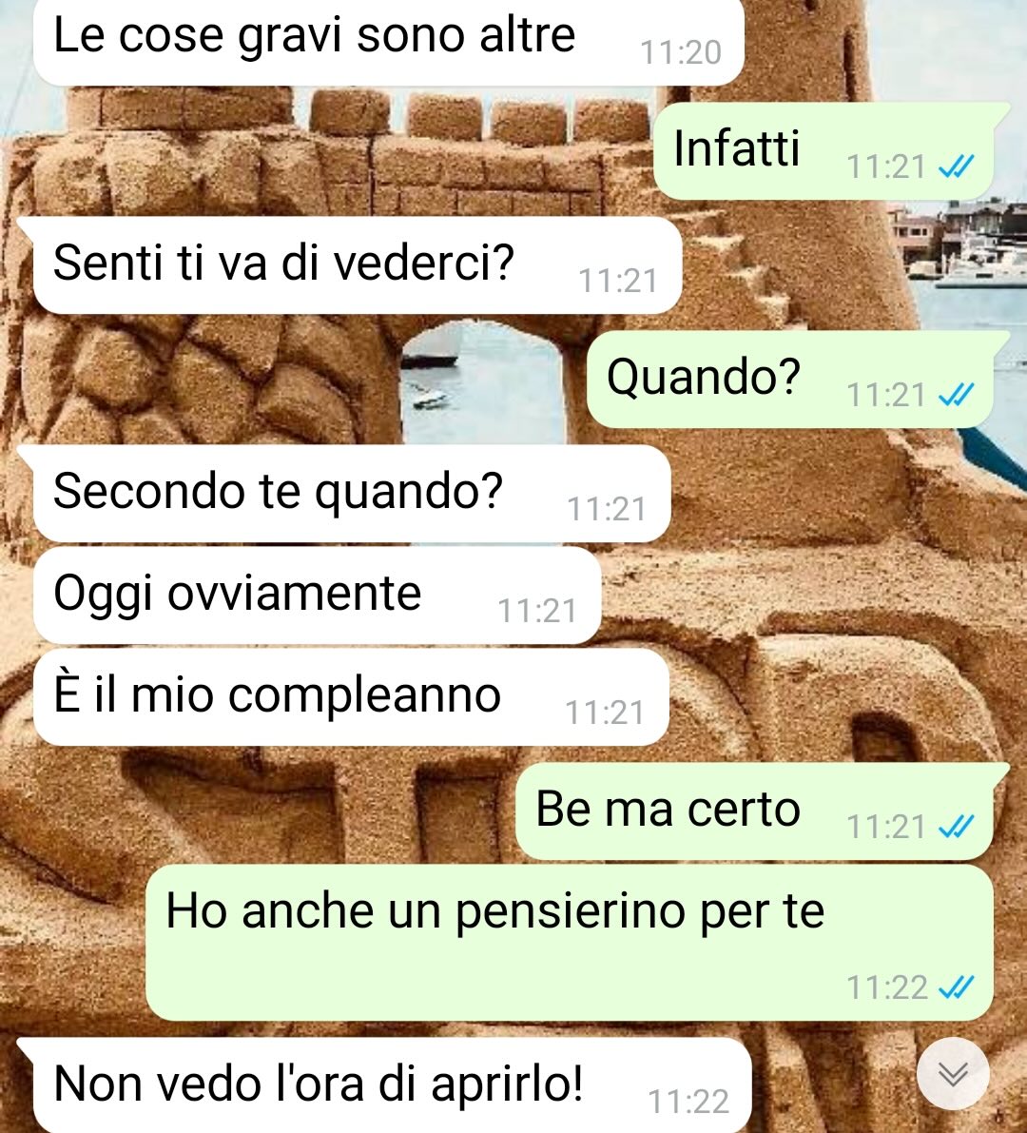Select the "Infatti" message bubble

click(824, 150)
